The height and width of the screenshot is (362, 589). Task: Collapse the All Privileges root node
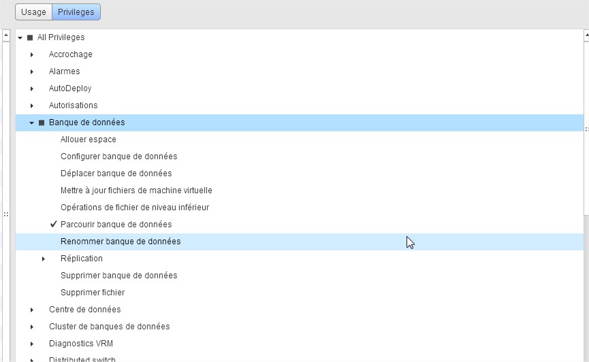pos(20,37)
